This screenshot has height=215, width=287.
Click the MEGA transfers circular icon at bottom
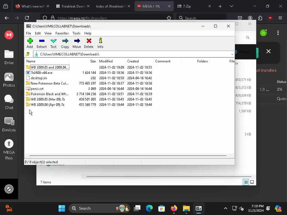pos(9,189)
